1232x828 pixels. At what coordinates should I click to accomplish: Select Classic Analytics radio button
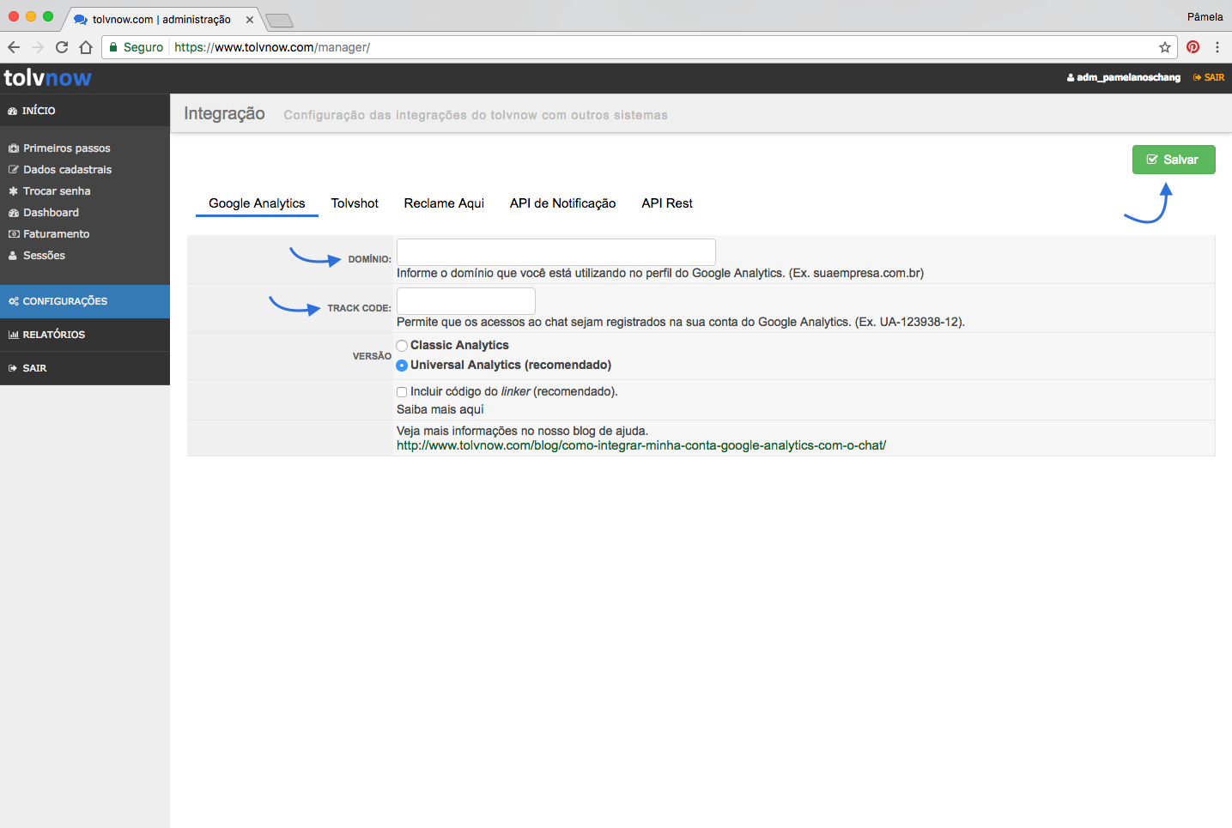coord(402,346)
